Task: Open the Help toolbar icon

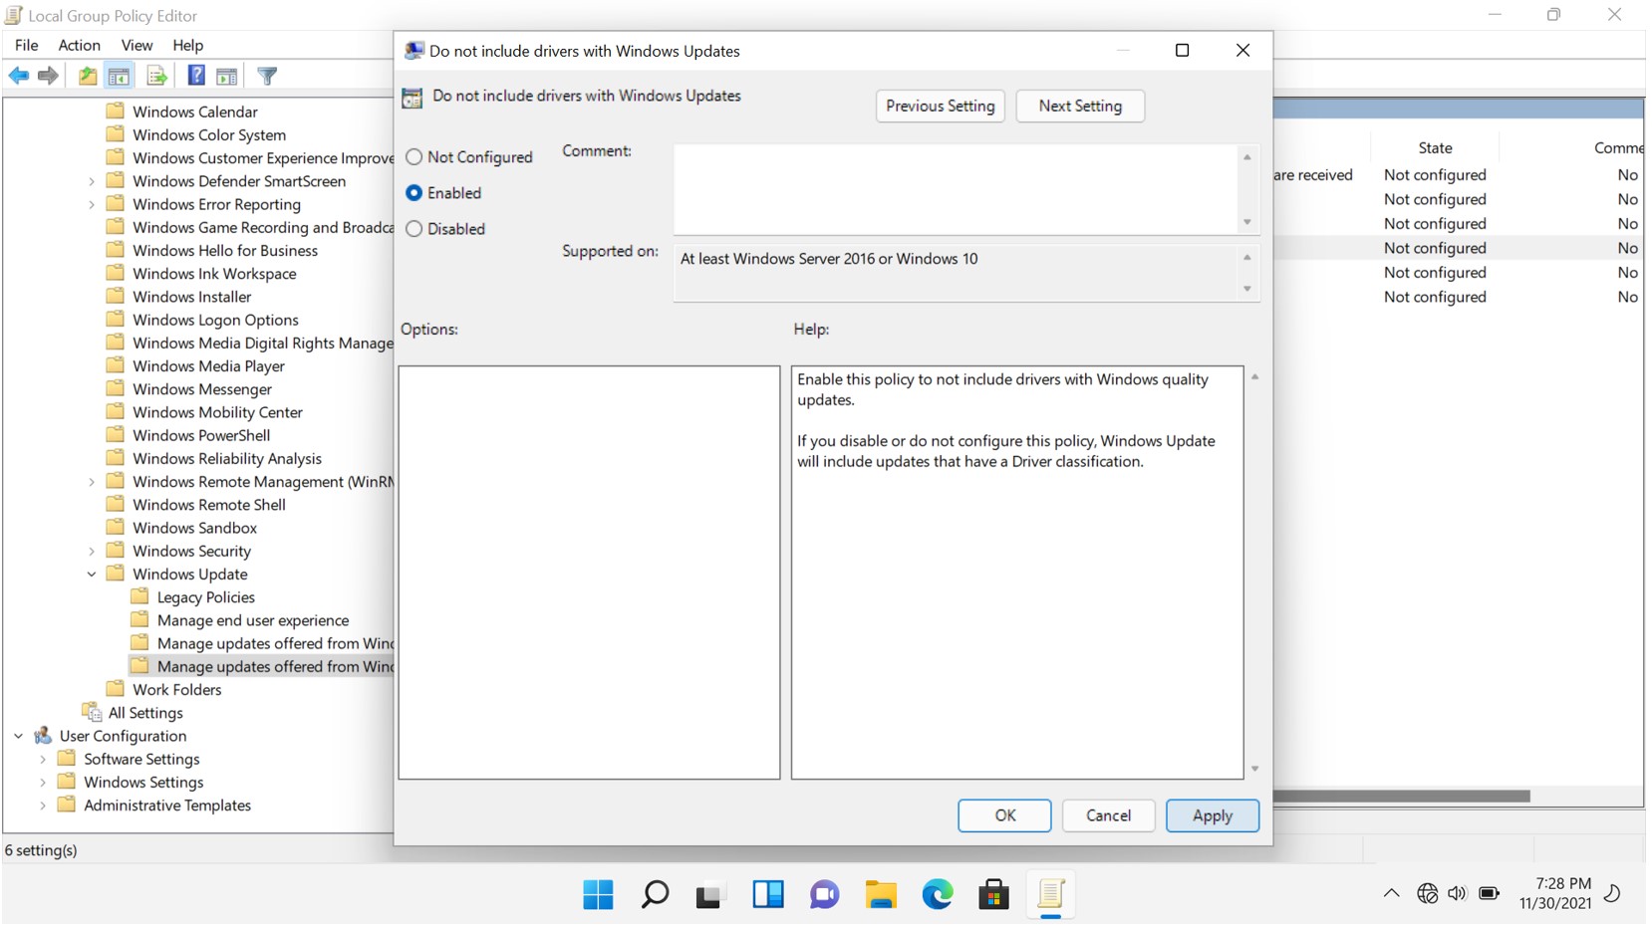Action: [x=196, y=76]
